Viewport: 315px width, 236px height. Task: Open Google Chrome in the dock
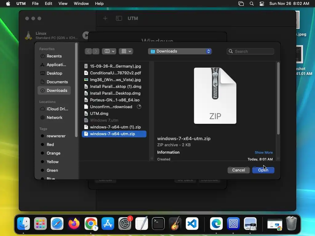point(91,223)
